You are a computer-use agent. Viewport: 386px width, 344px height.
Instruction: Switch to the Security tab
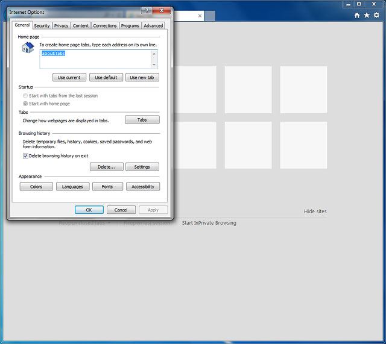pos(42,26)
